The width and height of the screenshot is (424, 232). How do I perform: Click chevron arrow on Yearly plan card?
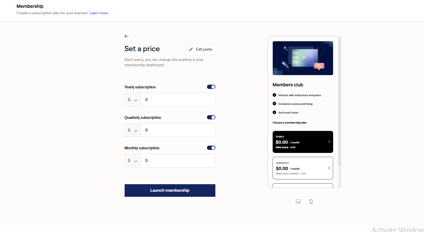click(329, 142)
